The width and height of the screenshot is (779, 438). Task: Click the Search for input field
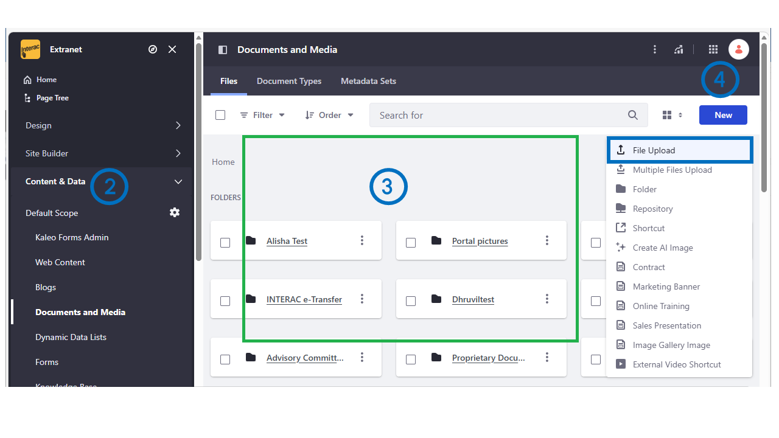coord(509,115)
